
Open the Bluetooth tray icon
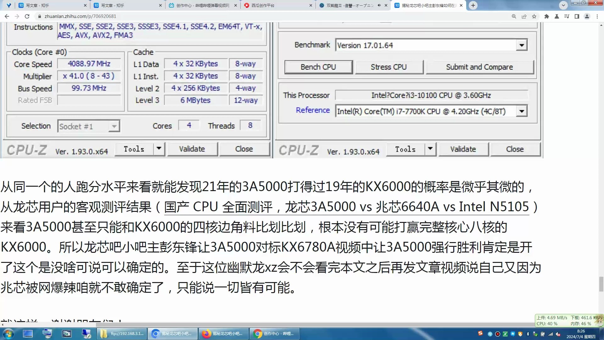528,334
